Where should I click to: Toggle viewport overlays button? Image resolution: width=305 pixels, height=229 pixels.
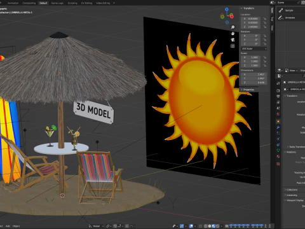(x=191, y=226)
